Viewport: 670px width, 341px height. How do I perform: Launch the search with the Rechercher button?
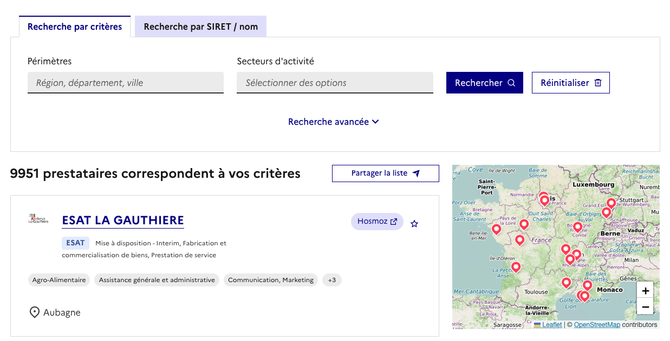[x=484, y=82]
